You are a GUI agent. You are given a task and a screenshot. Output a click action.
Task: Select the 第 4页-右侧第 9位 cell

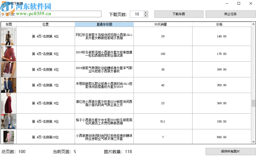[45, 121]
